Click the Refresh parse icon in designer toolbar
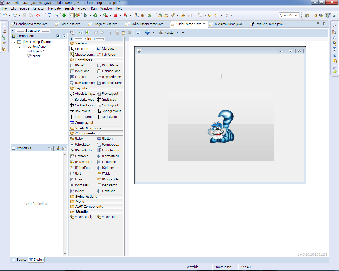The image size is (339, 271). pos(87,33)
